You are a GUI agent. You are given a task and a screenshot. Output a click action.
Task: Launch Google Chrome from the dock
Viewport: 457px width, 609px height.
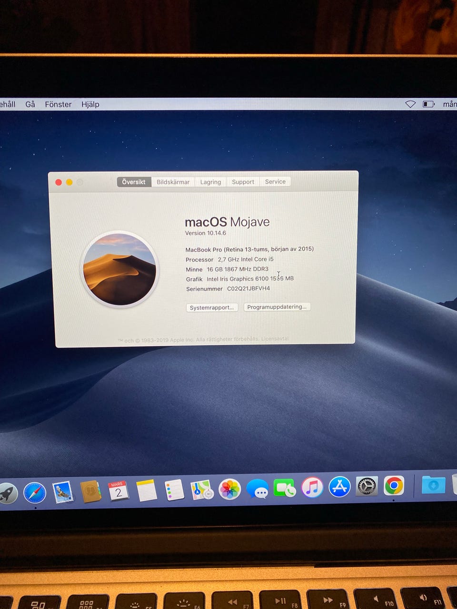click(394, 486)
